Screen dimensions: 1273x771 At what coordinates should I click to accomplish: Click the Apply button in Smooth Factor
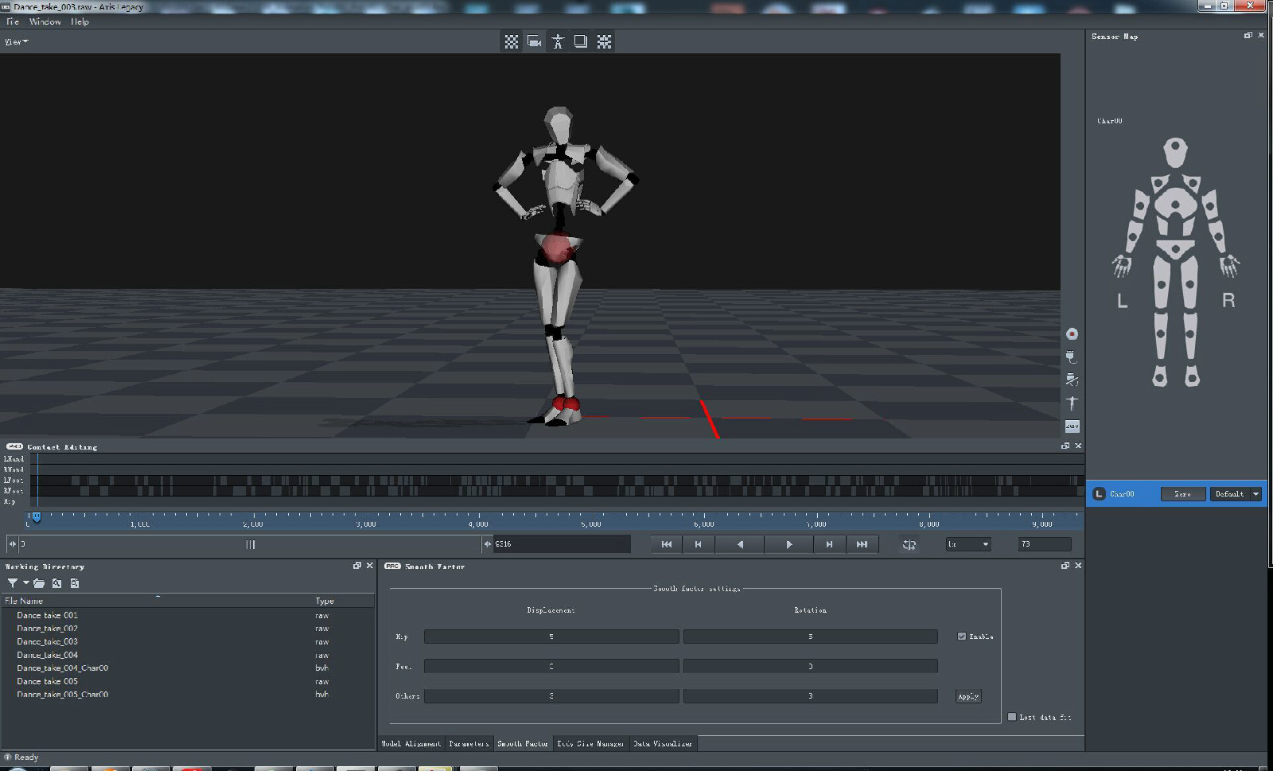coord(968,696)
